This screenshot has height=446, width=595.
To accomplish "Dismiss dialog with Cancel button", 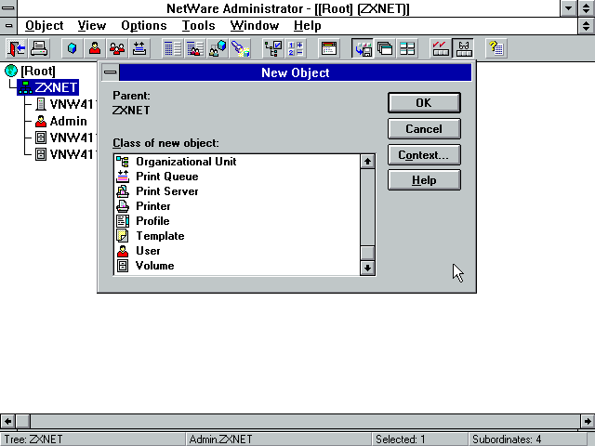I will pos(424,129).
